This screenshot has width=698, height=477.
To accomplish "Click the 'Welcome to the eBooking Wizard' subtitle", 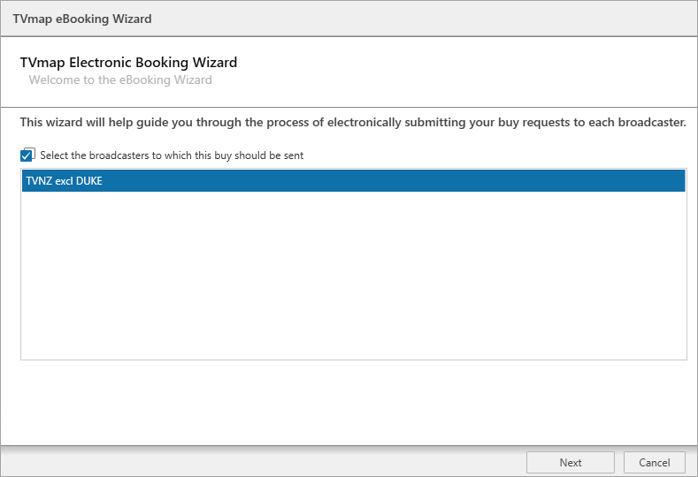I will 120,80.
